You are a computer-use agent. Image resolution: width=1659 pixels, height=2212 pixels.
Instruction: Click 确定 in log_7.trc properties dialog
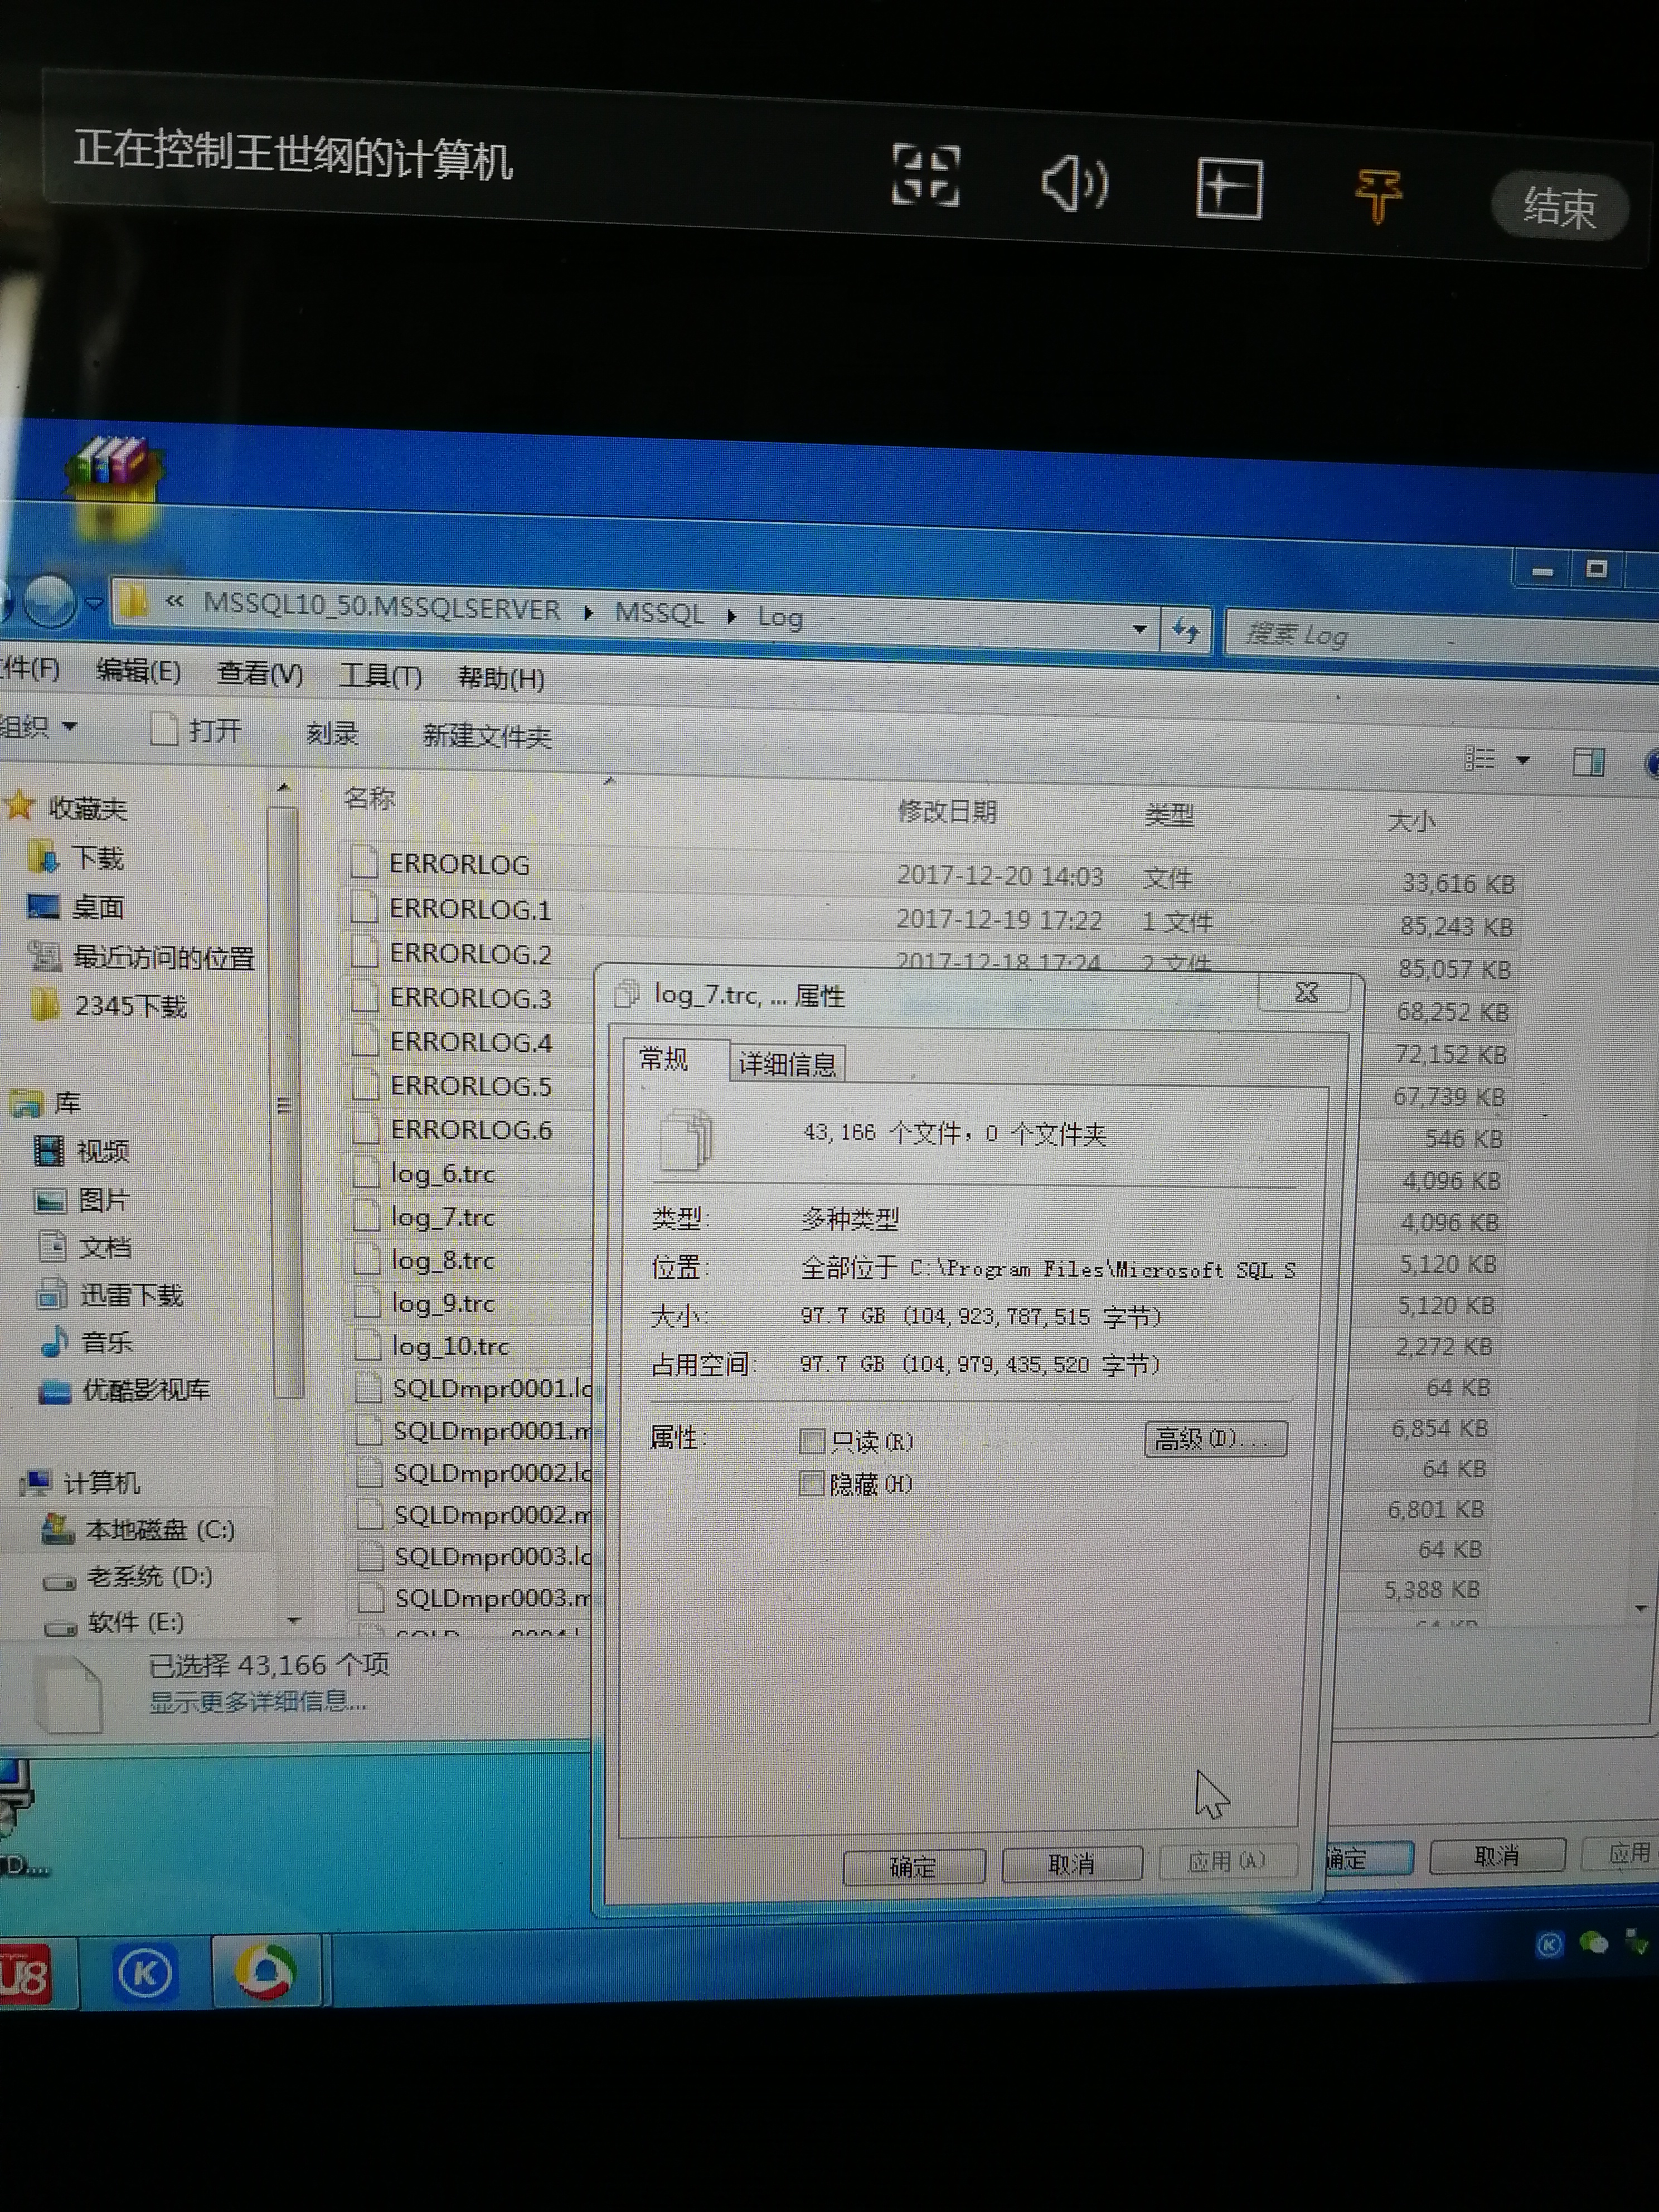914,1866
